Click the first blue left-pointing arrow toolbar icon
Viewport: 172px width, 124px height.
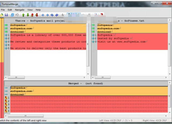47,15
